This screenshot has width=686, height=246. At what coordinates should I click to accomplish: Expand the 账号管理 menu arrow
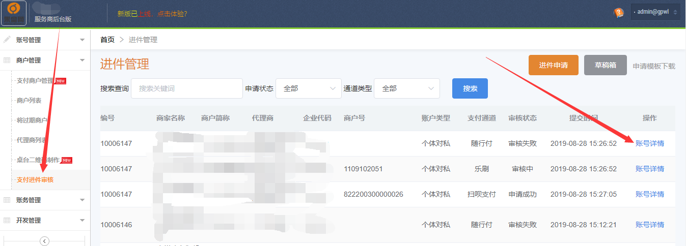point(82,40)
